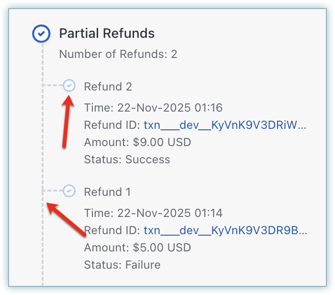Click the Status: Failure line
Viewport: 335px width, 295px height.
tap(122, 265)
